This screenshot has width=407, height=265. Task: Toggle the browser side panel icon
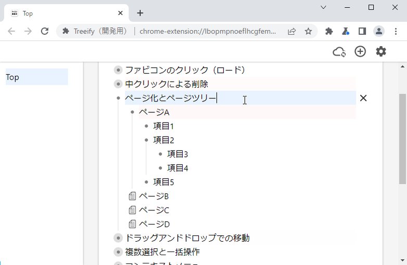[362, 31]
